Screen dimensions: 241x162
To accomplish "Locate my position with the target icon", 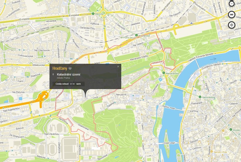I will 232,25.
